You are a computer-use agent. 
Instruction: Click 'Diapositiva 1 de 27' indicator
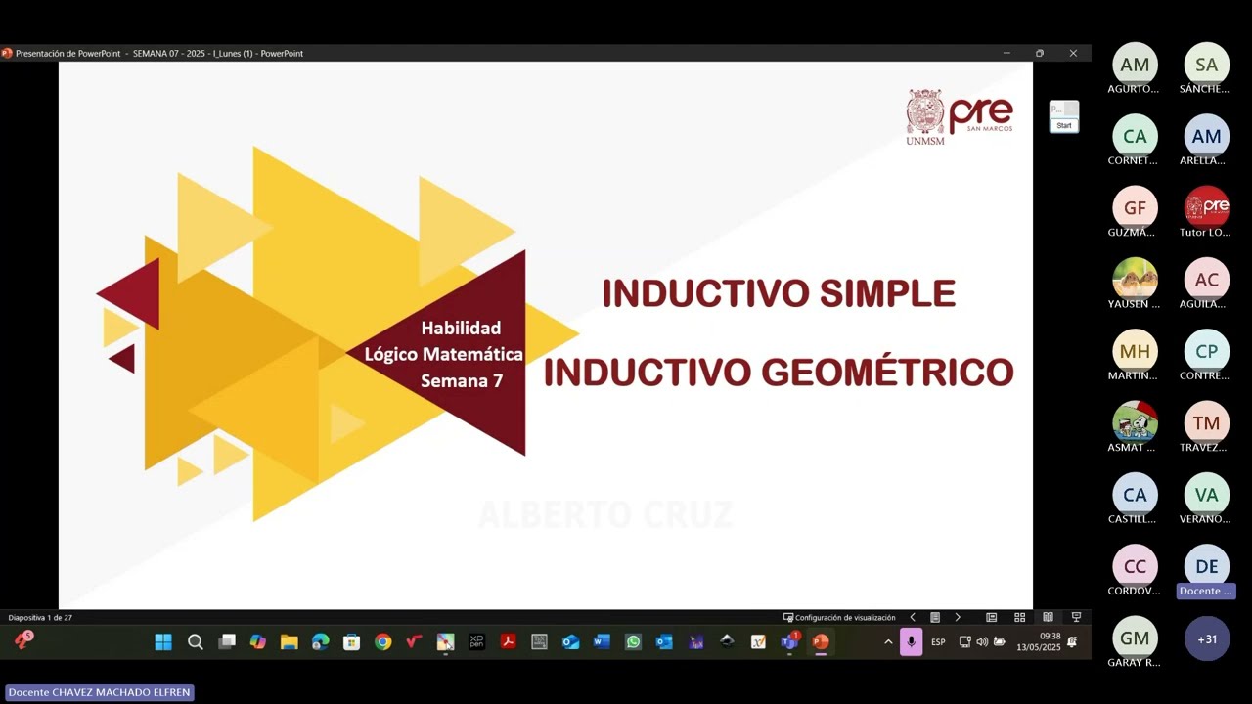point(40,617)
